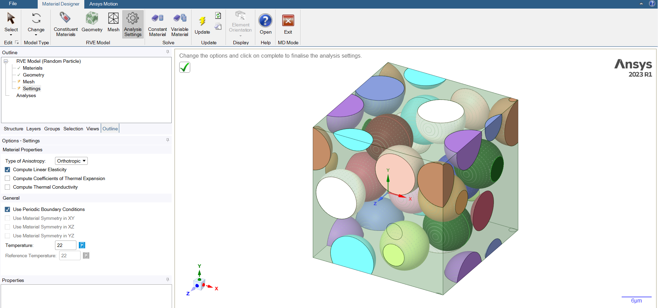
Task: Run Constant Material solve
Action: [x=157, y=24]
